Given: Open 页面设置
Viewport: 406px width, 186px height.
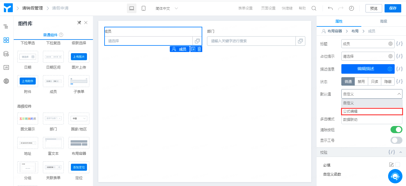Looking at the screenshot, I should (x=268, y=8).
